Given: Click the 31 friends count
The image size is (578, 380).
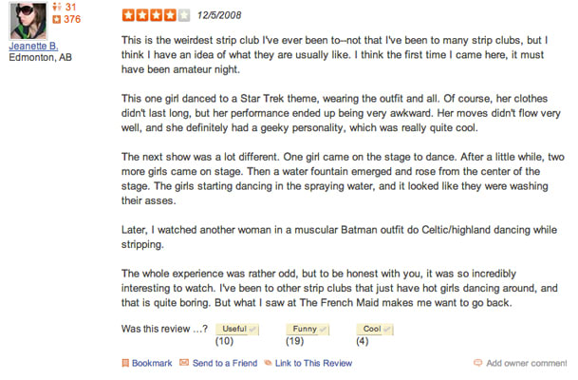Looking at the screenshot, I should tap(70, 7).
